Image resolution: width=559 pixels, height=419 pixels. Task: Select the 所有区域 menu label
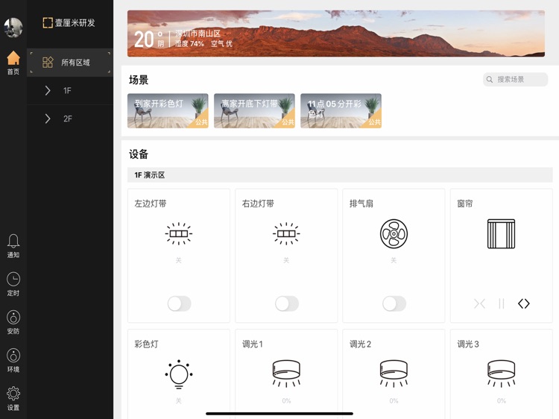(x=75, y=63)
